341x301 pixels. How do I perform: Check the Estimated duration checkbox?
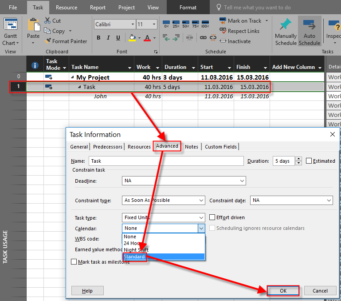pyautogui.click(x=309, y=161)
